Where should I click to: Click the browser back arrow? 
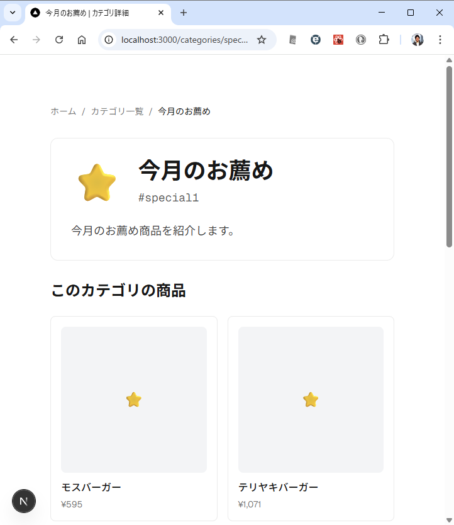pyautogui.click(x=14, y=40)
